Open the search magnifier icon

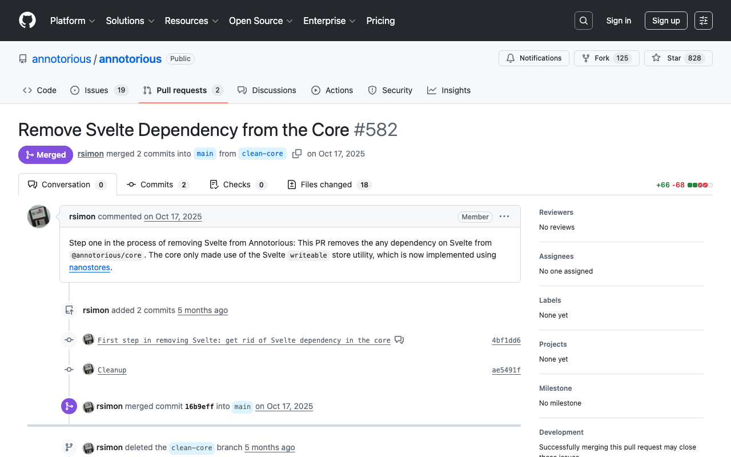pos(583,21)
